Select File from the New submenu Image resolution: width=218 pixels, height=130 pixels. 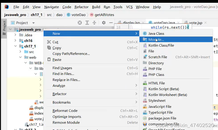point(176,51)
